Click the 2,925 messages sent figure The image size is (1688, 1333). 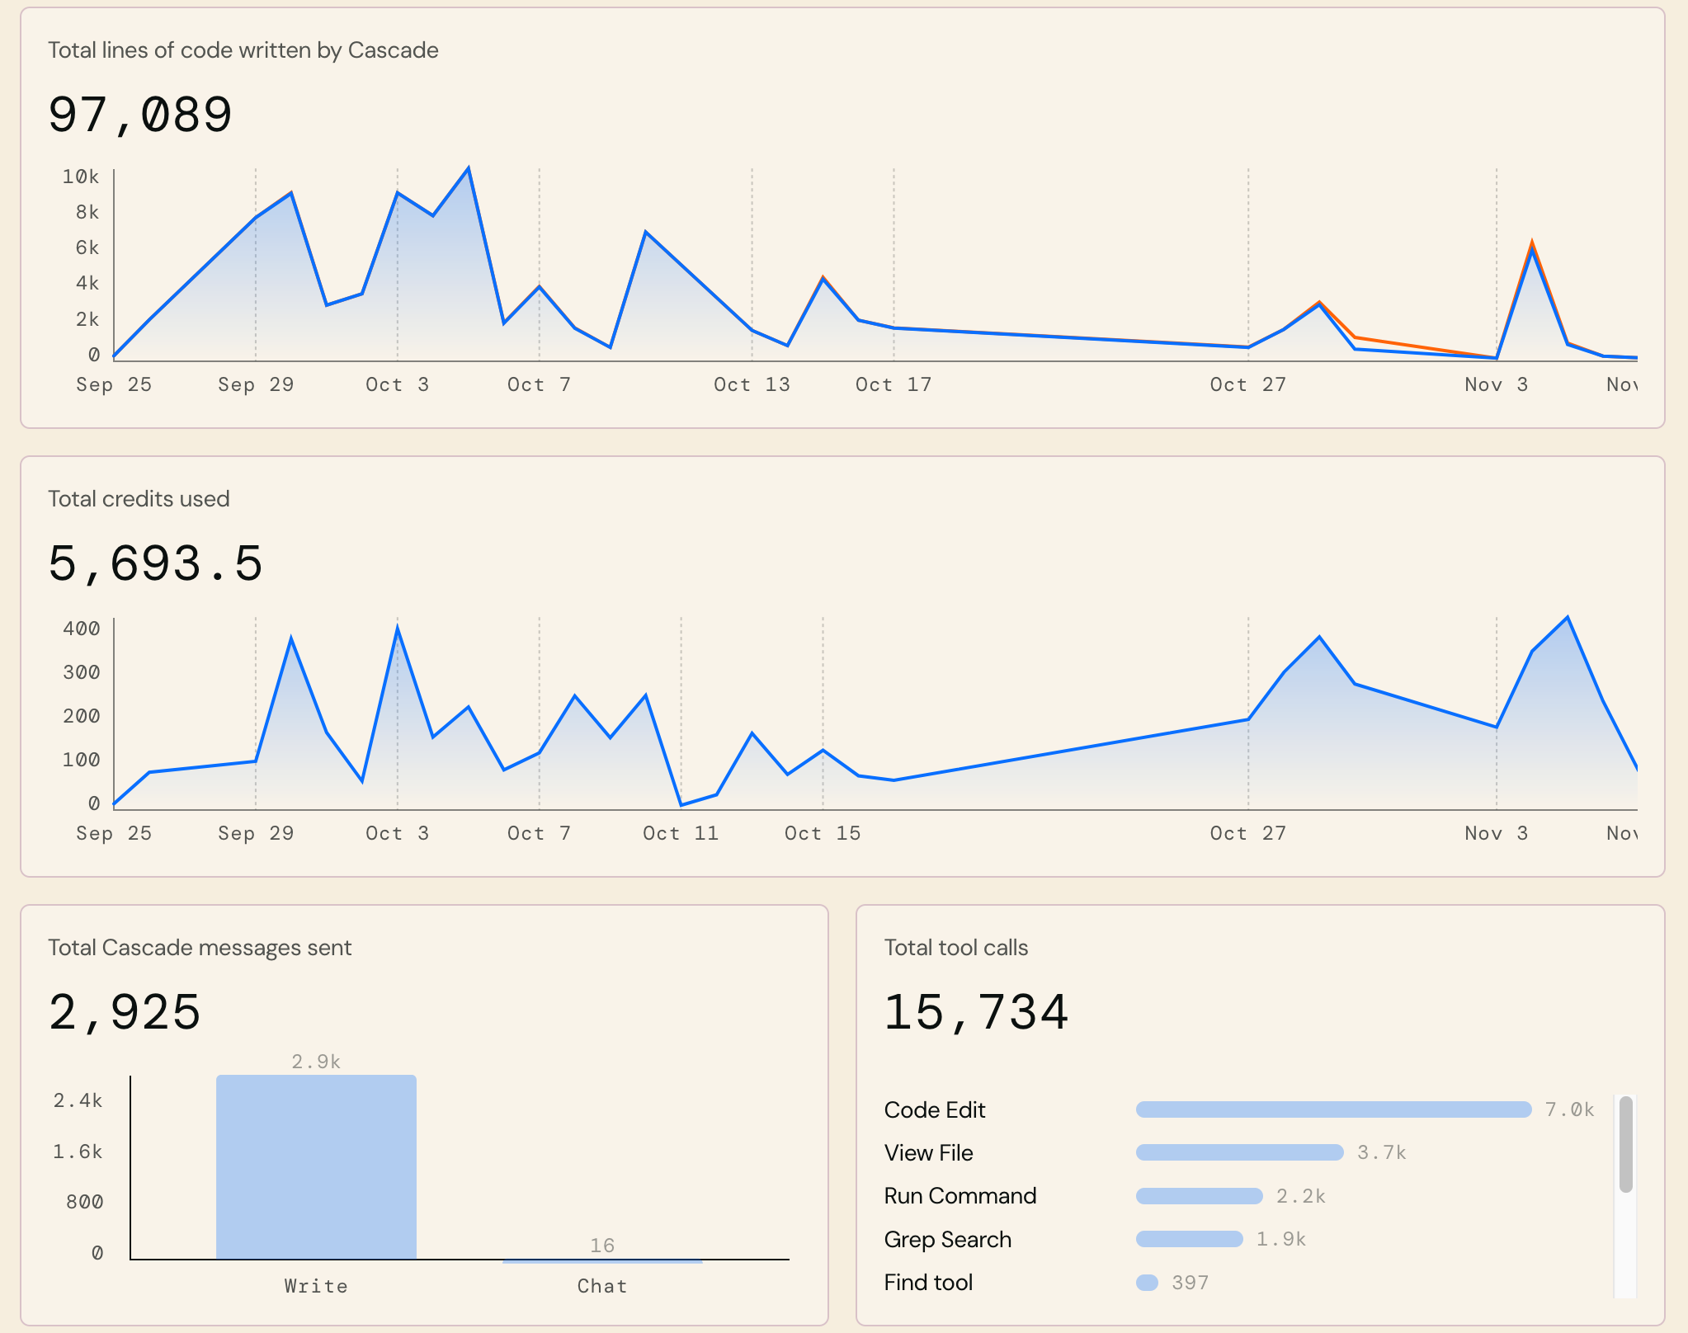(125, 1012)
